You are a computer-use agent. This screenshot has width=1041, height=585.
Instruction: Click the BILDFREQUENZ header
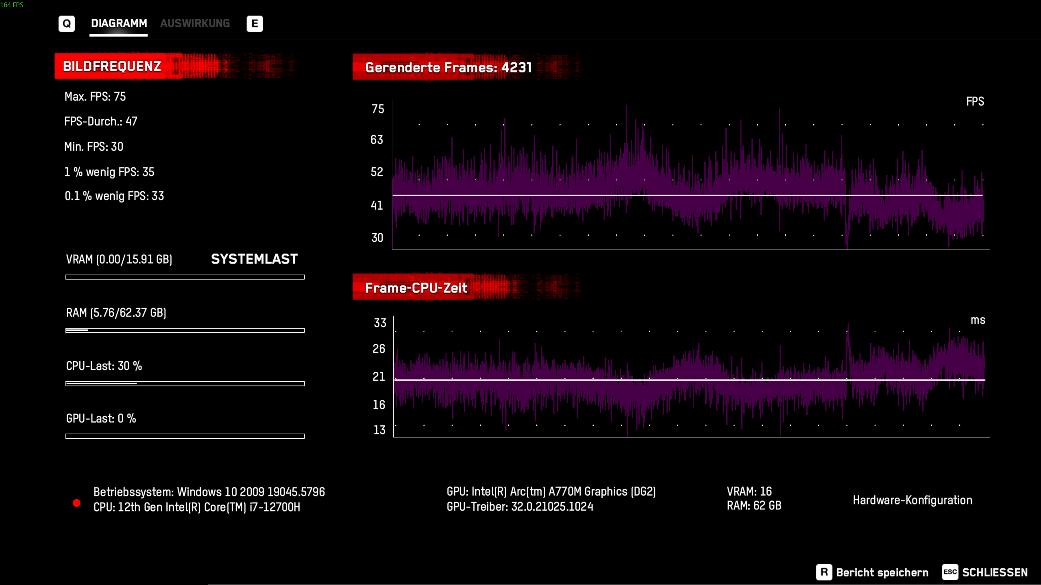(x=112, y=66)
